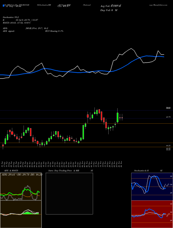Click the 'ADX signal:' label

9,31
